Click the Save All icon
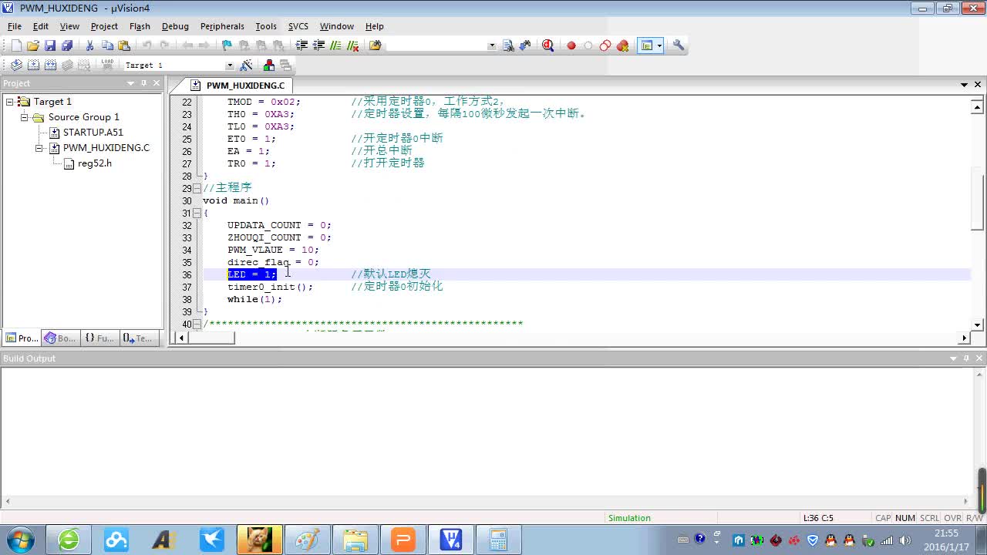Image resolution: width=987 pixels, height=555 pixels. pyautogui.click(x=67, y=45)
